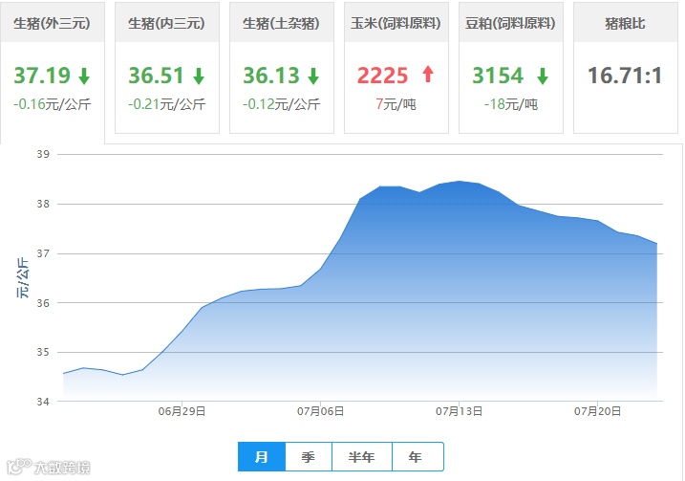Open the 猪粮比 ratio card
Screen dimensions: 685x481
[625, 68]
